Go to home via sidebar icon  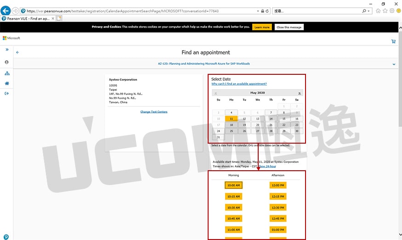[7, 84]
